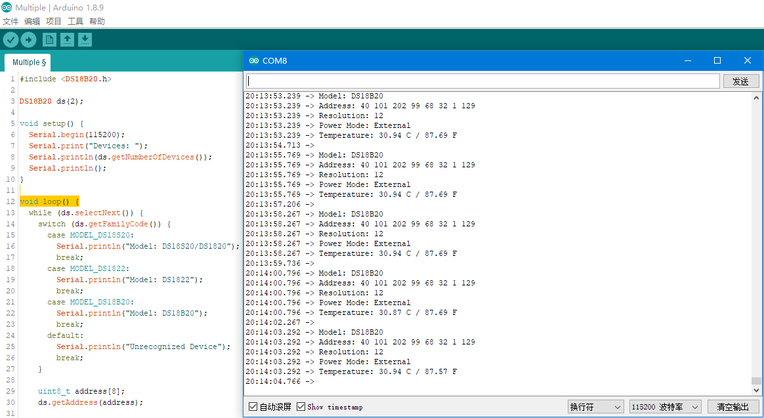This screenshot has height=418, width=764.
Task: Click Arduino logo in COM8 title bar
Action: click(253, 61)
